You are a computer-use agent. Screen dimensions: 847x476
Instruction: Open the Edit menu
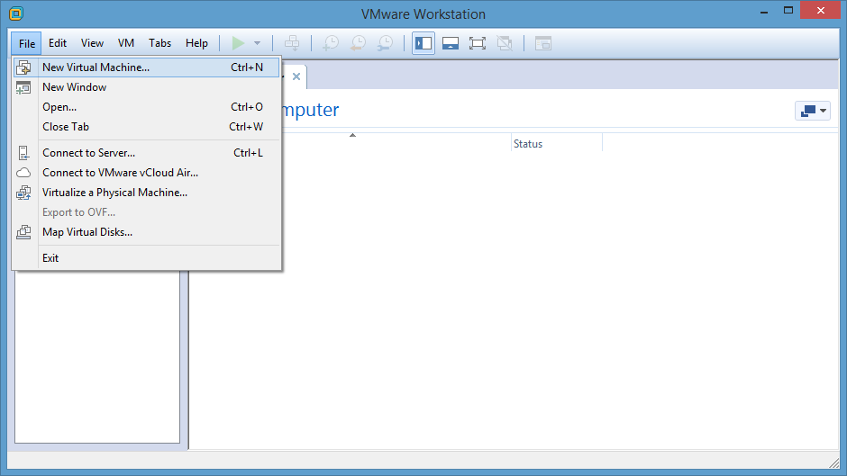(58, 43)
